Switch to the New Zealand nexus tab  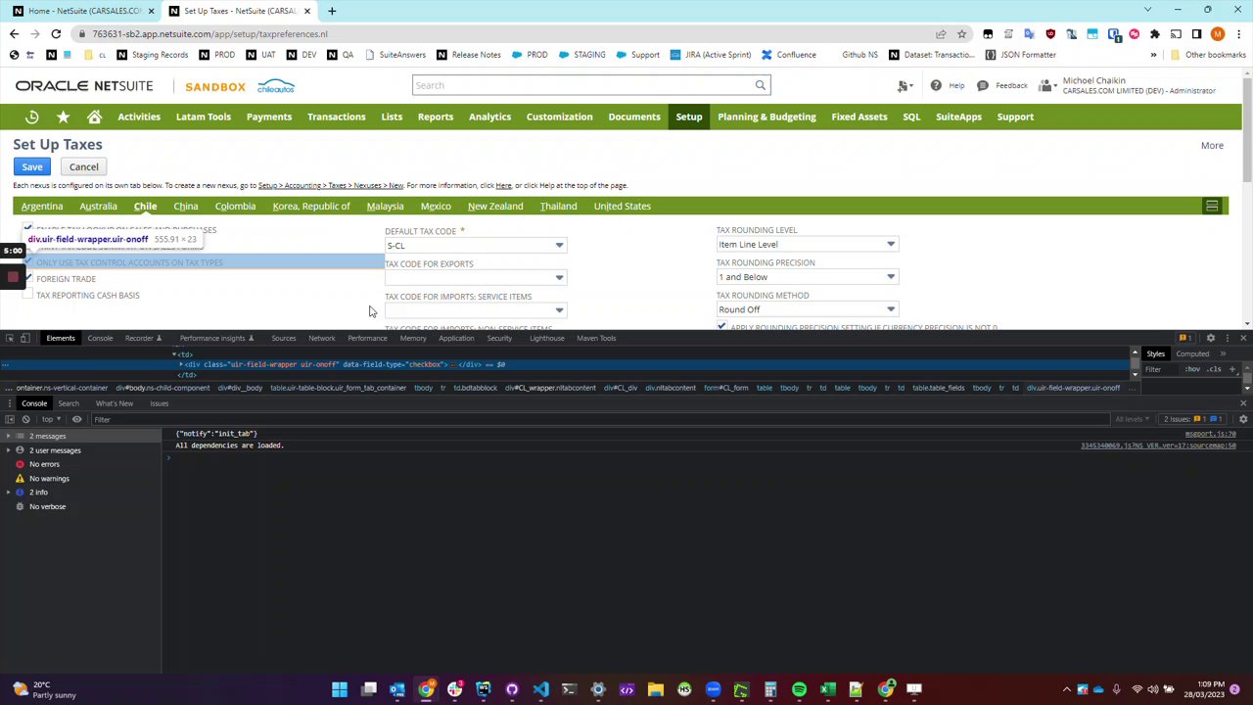pos(495,206)
